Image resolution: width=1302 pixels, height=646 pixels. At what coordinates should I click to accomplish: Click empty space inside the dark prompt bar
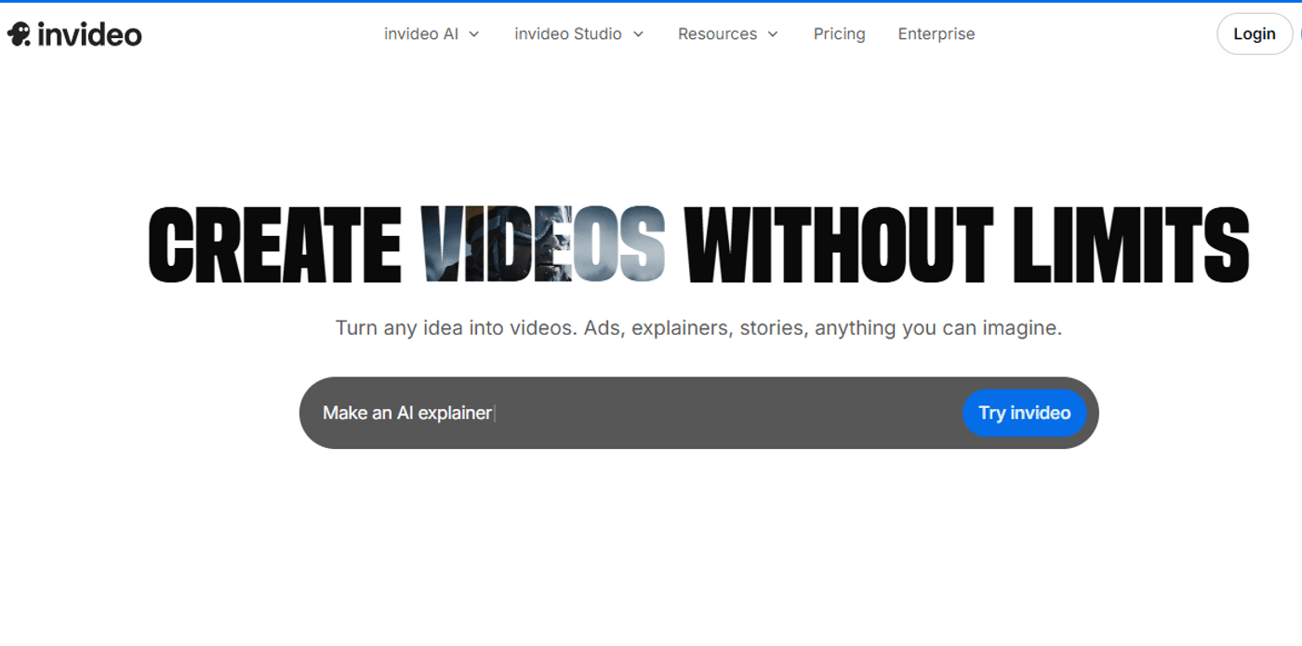(725, 414)
